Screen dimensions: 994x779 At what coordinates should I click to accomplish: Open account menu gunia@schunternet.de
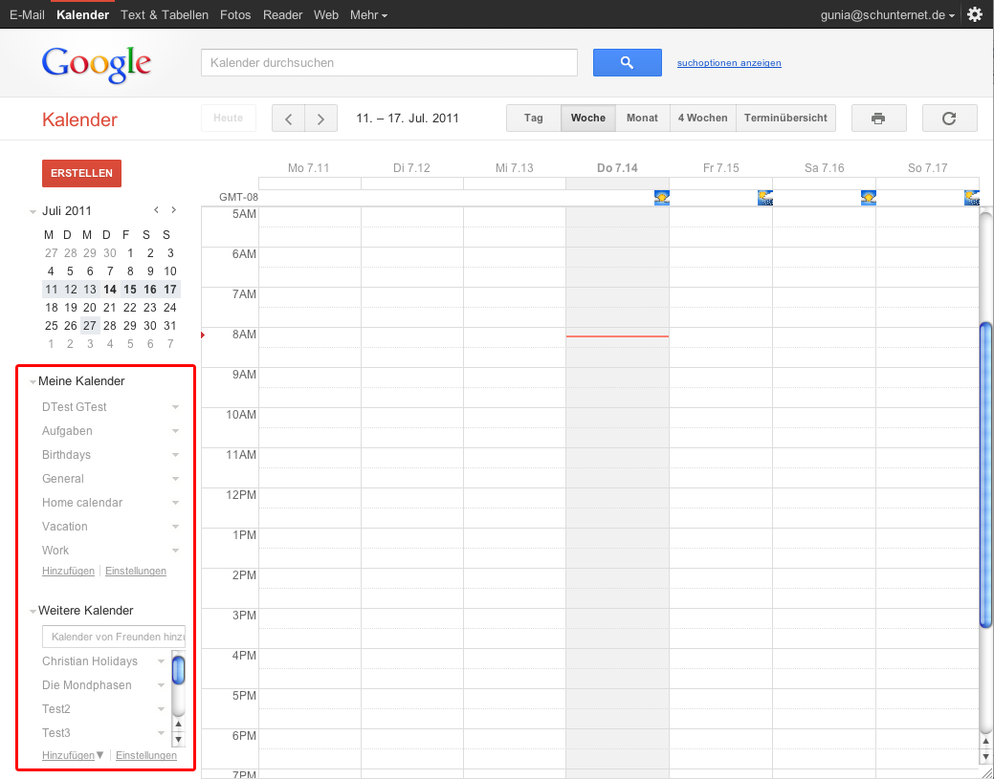coord(888,15)
